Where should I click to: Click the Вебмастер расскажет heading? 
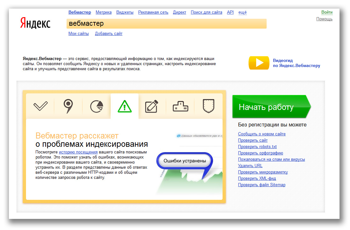77,136
